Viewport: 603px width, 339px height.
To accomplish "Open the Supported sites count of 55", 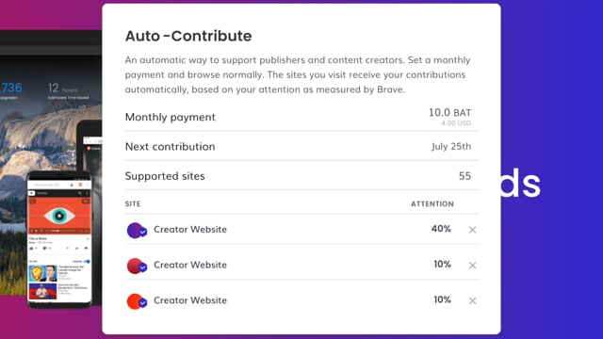I will [x=464, y=176].
